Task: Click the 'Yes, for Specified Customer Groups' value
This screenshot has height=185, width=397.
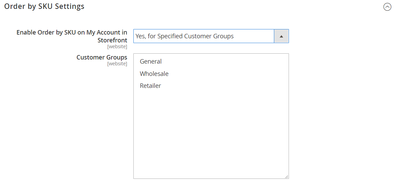Action: click(185, 36)
